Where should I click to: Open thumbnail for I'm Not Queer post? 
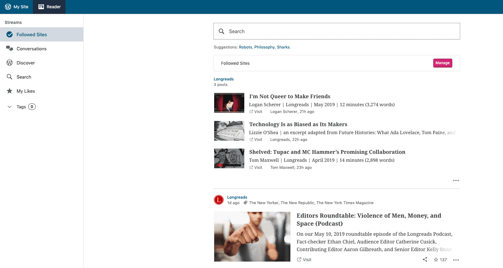click(x=229, y=103)
